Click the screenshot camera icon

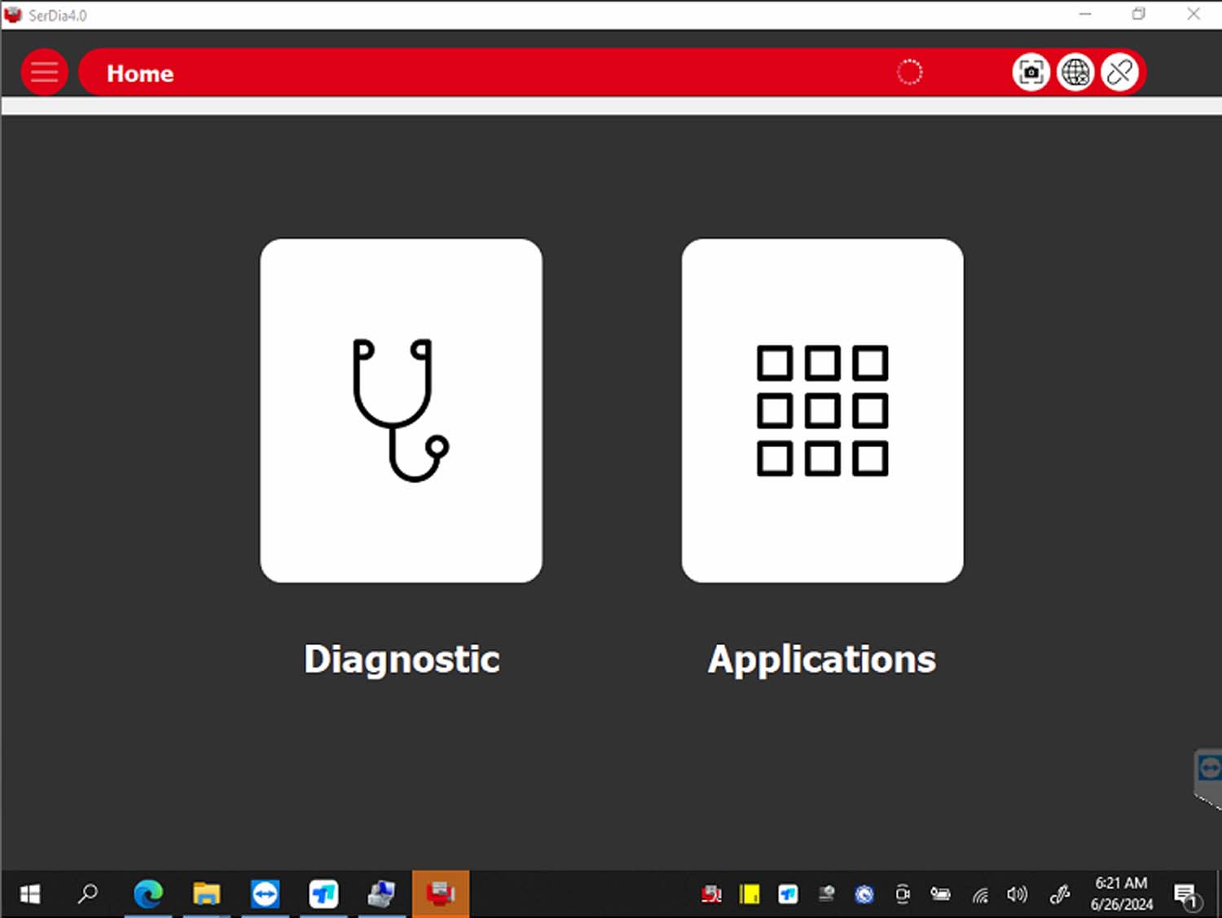pos(1031,72)
